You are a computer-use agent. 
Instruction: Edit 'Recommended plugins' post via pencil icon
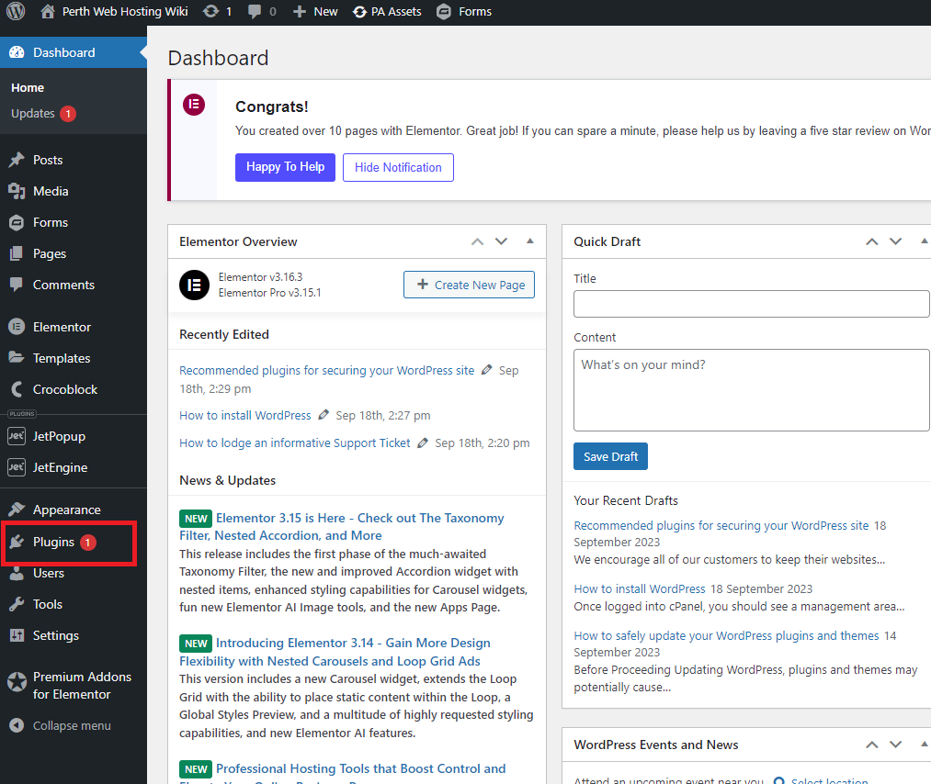click(x=487, y=369)
